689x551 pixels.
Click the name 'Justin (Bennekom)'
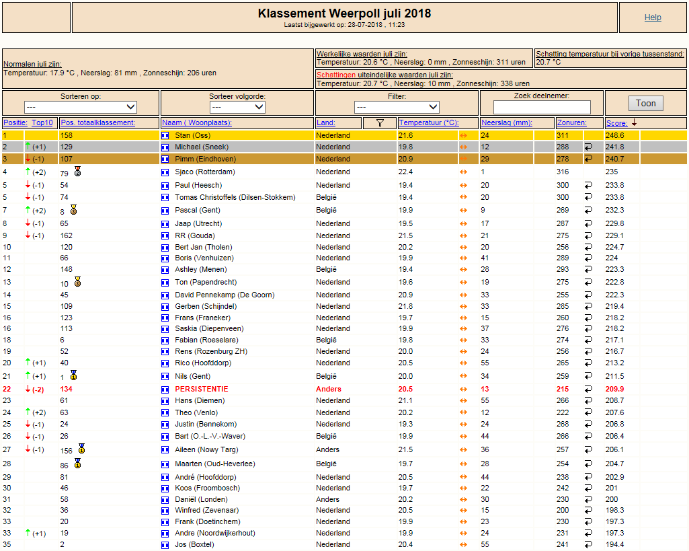[x=206, y=425]
